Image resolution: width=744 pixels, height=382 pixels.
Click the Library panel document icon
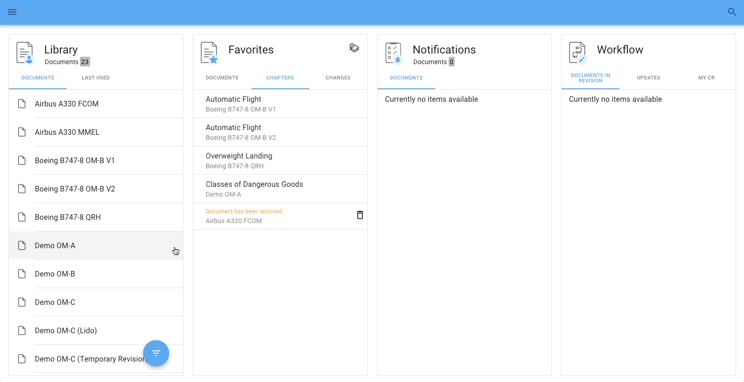click(25, 53)
